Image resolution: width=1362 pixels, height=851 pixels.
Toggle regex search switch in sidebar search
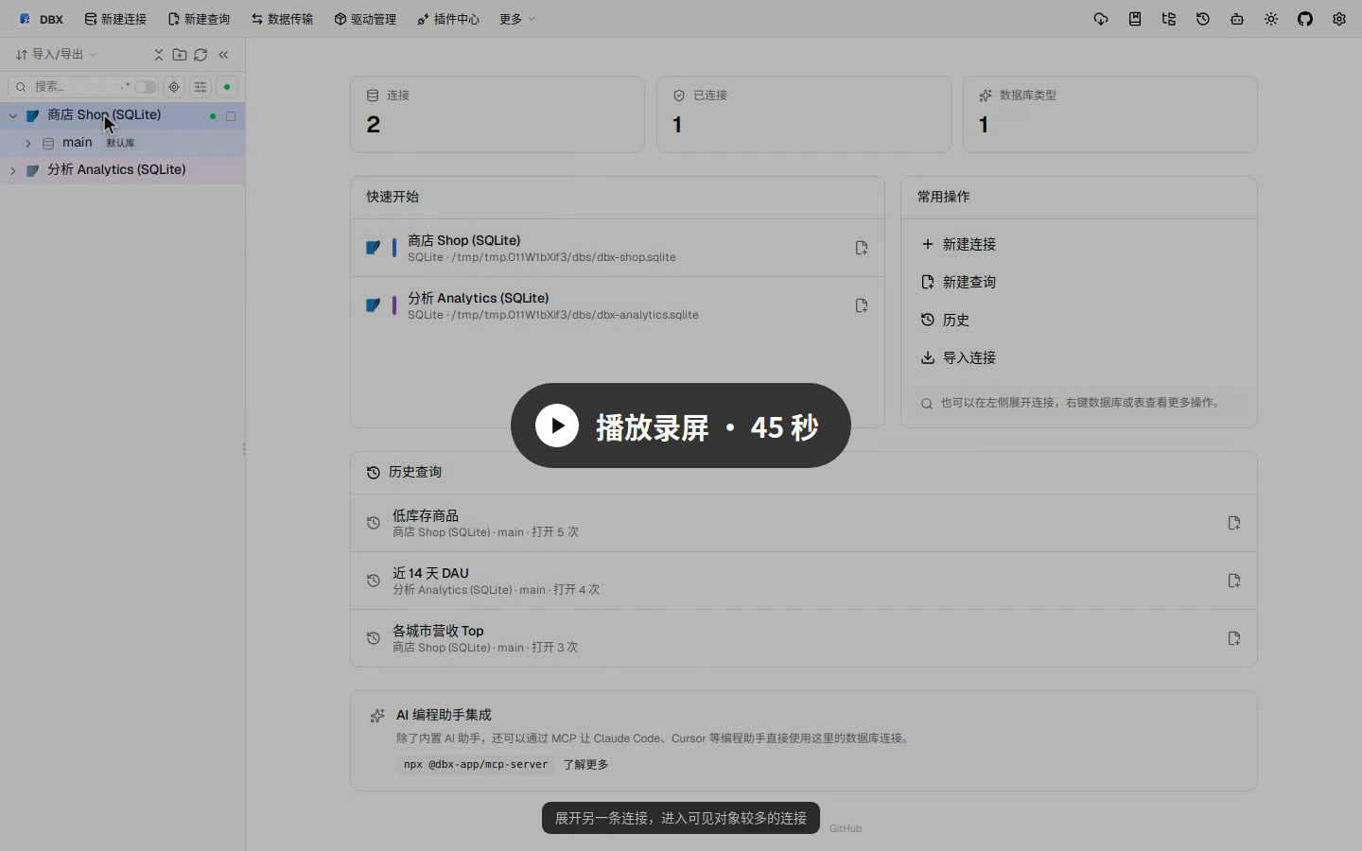click(x=145, y=87)
